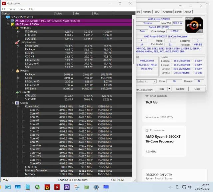Viewport: 213px width, 192px height.
Task: Open the red flame taskbar icon
Action: [47, 187]
